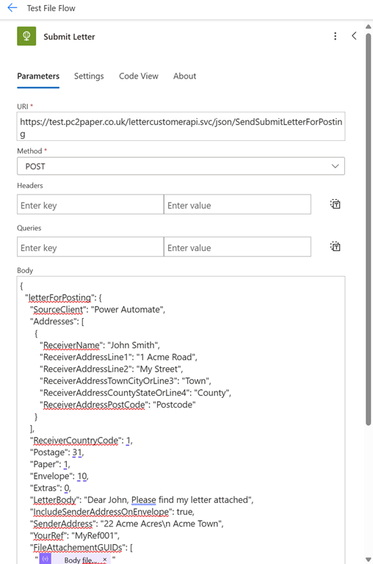Select the About tab
Image resolution: width=373 pixels, height=564 pixels.
(185, 76)
